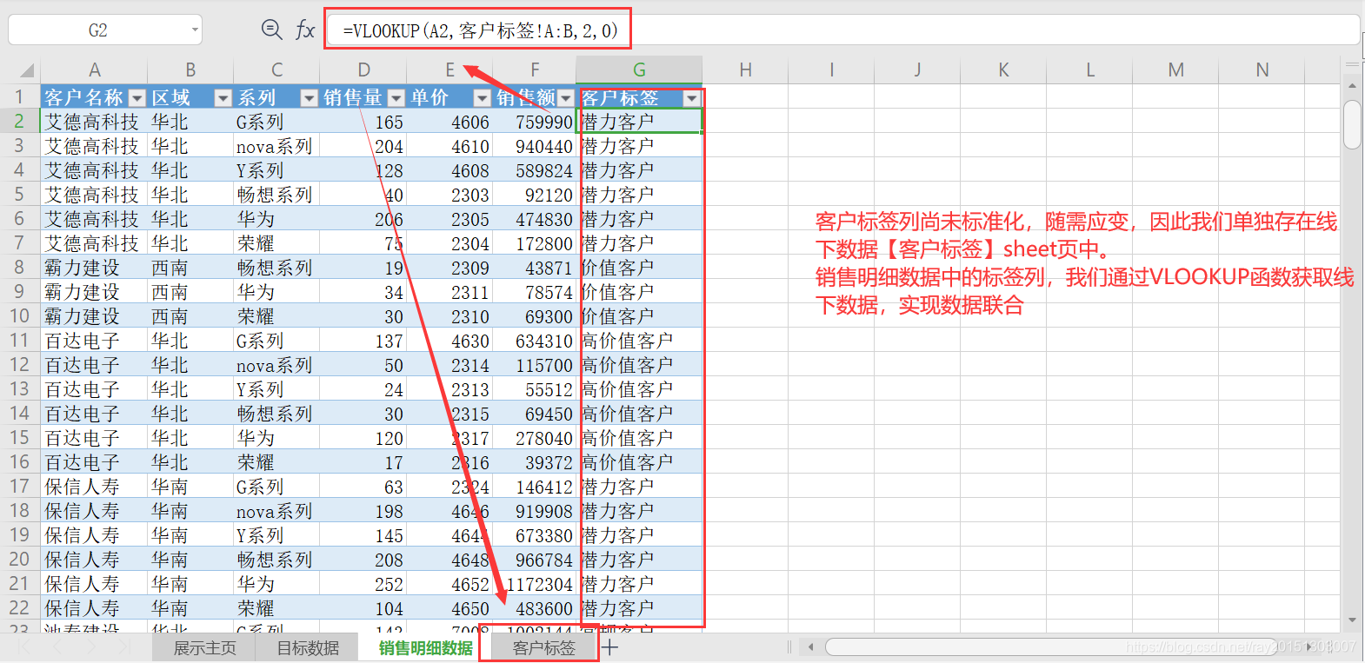Select column G header
1365x663 pixels.
639,70
